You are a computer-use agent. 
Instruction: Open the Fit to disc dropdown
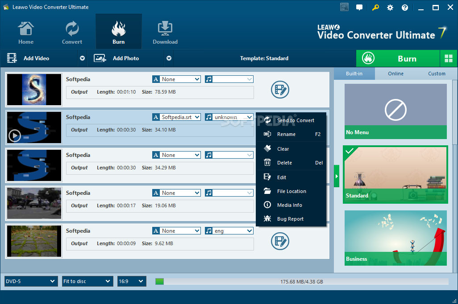coord(87,282)
